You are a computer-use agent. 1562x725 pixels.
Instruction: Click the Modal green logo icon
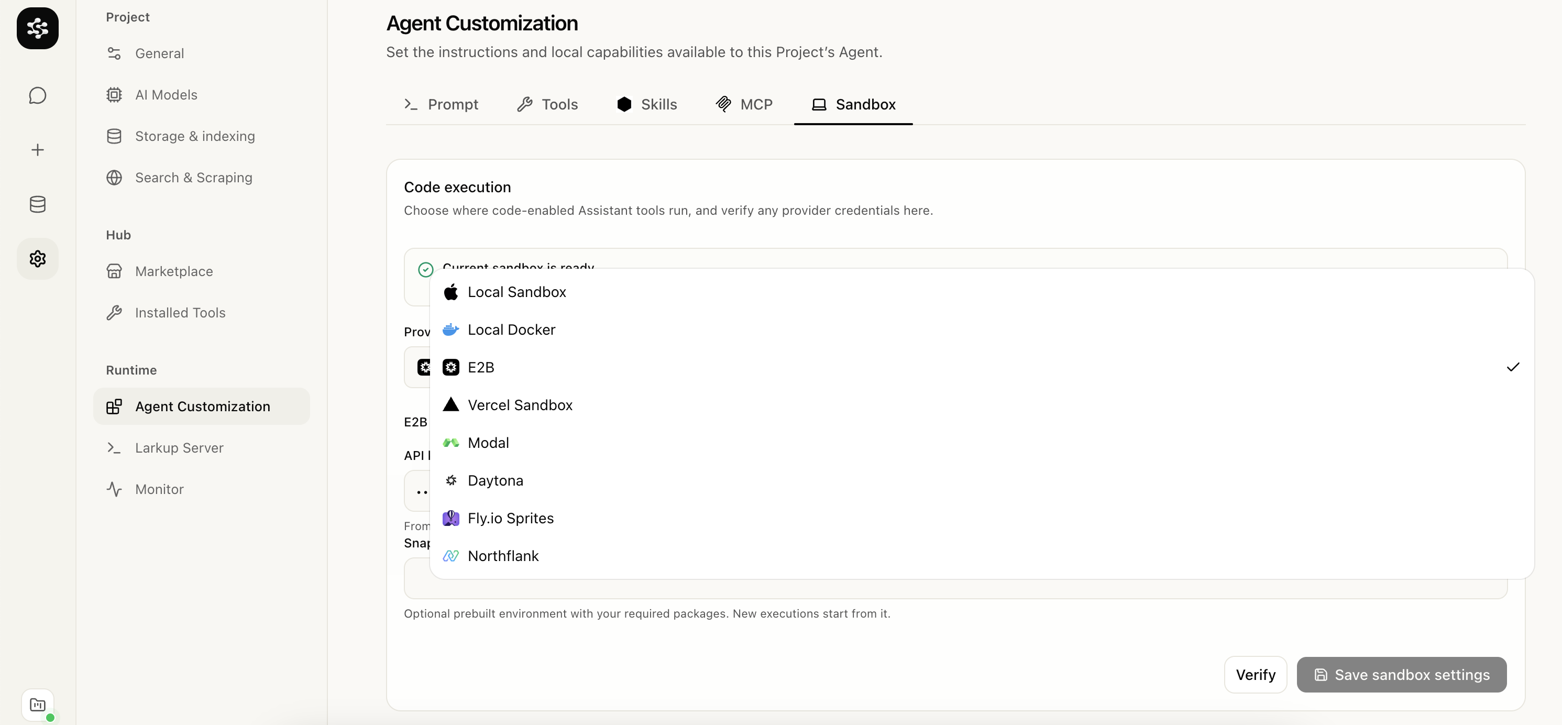tap(450, 443)
